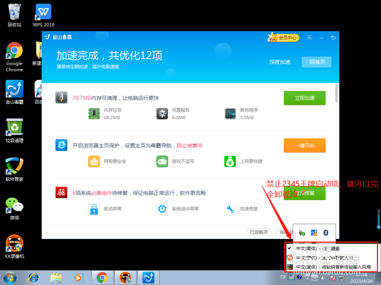The image size is (381, 285).
Task: Open the WPS 2019 desktop shortcut
Action: click(44, 15)
